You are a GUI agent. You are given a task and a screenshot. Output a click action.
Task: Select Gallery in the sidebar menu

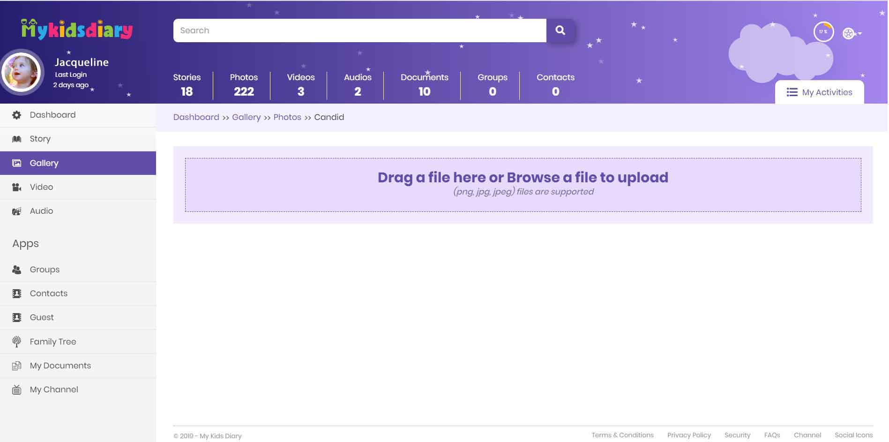(44, 163)
